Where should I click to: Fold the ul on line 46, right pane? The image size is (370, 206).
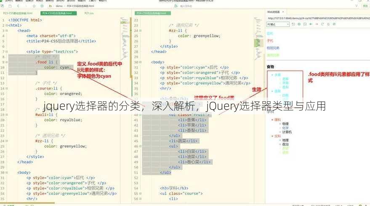coord(141,146)
